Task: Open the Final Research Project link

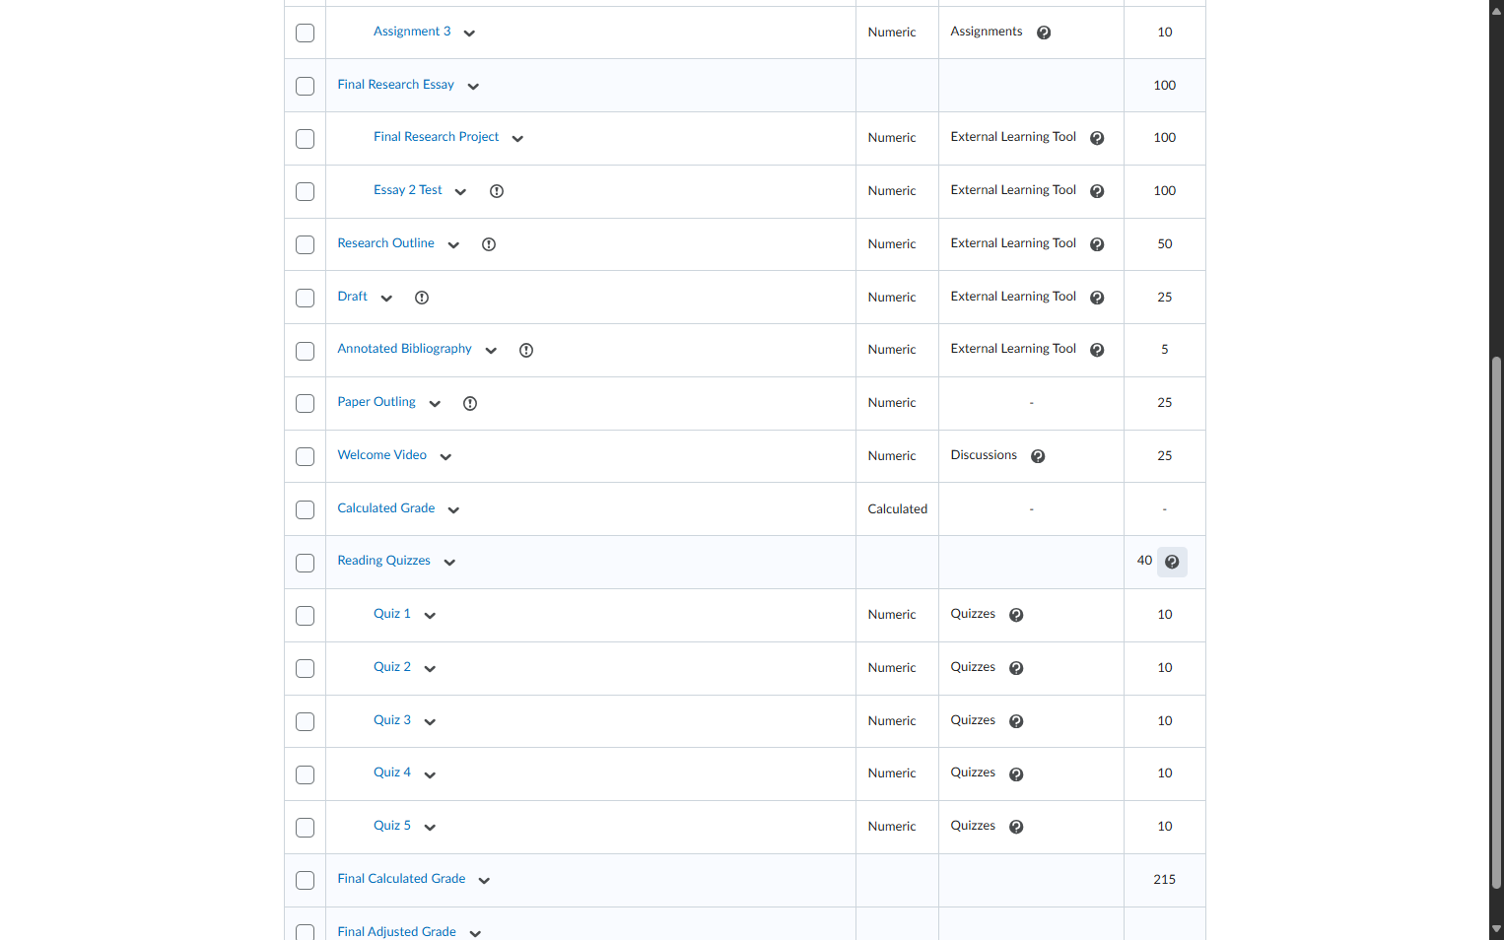Action: pos(436,137)
